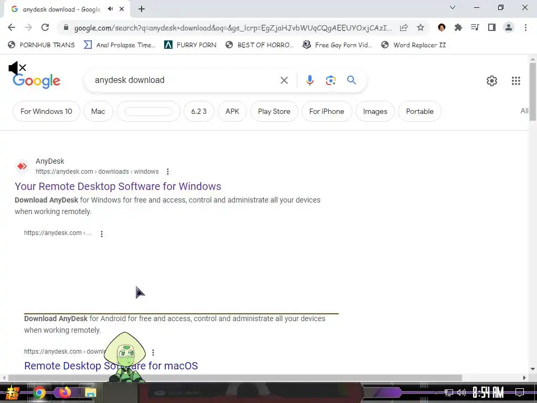537x403 pixels.
Task: Select the Play Store filter chip
Action: [x=274, y=111]
